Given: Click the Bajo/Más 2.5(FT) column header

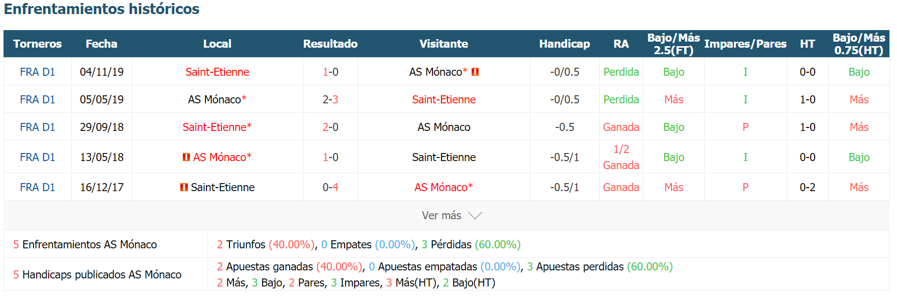Looking at the screenshot, I should coord(674,44).
